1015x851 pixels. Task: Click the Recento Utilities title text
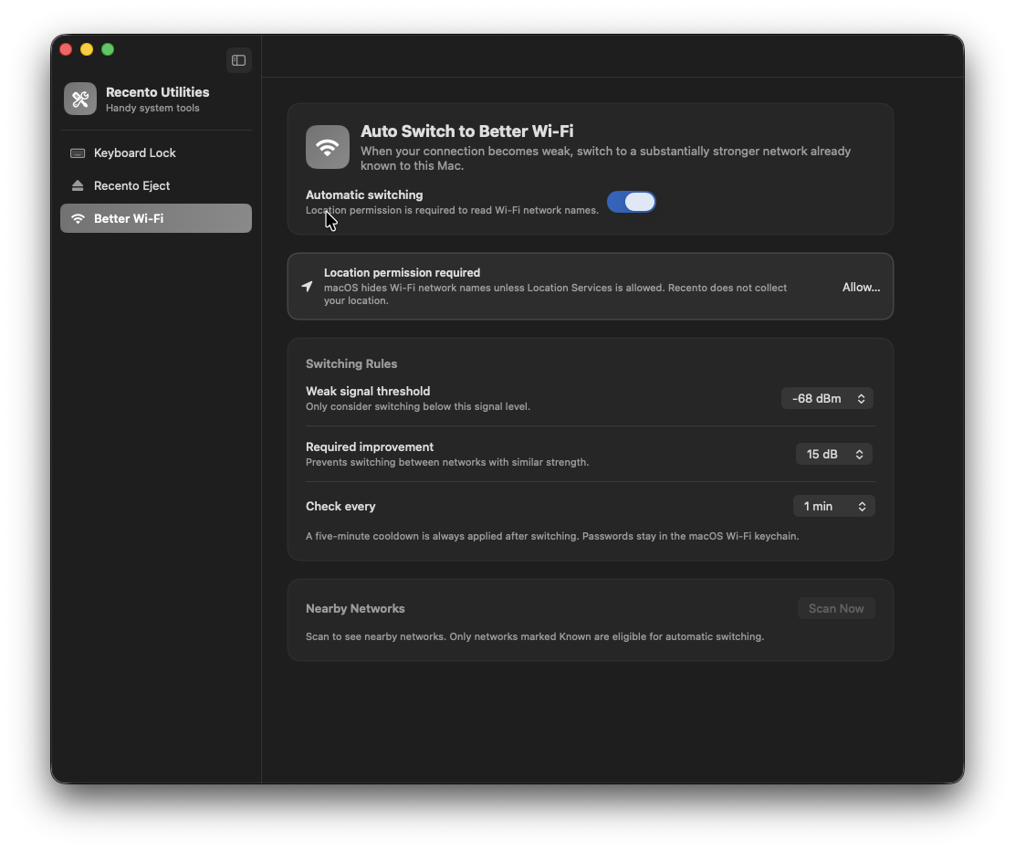[158, 92]
